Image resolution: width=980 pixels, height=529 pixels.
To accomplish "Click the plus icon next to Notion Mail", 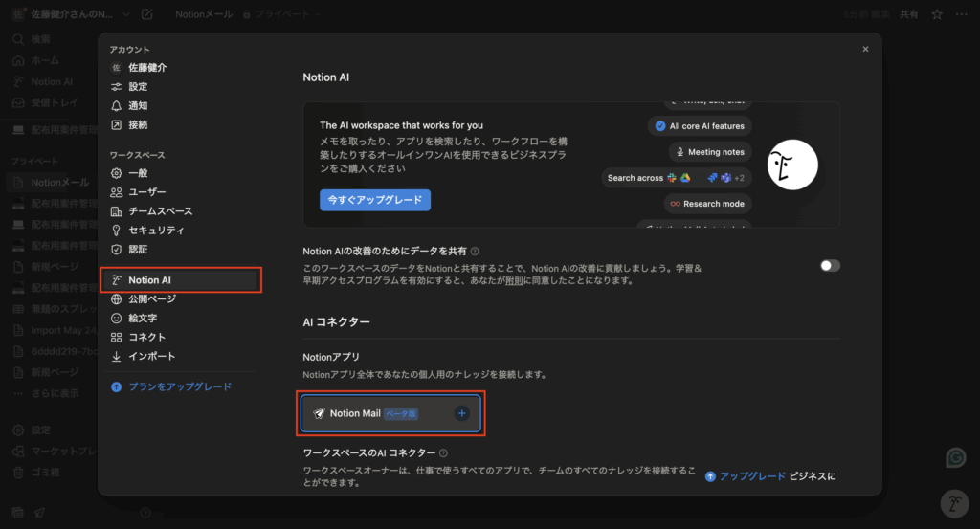I will (x=461, y=413).
